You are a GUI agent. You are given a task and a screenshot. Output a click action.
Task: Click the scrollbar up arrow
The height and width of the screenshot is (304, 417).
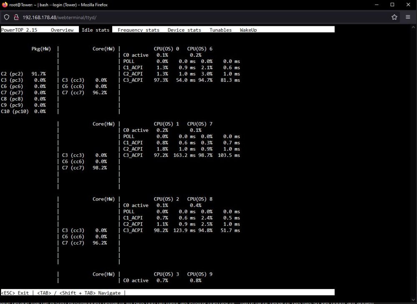tap(414, 27)
